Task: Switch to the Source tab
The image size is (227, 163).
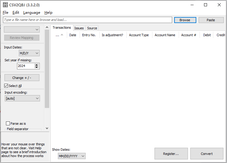Action: pos(92,28)
